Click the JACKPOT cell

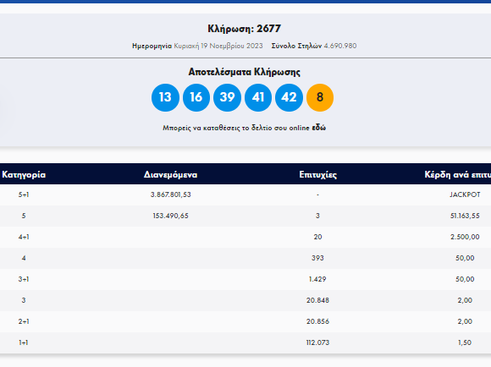(x=465, y=194)
